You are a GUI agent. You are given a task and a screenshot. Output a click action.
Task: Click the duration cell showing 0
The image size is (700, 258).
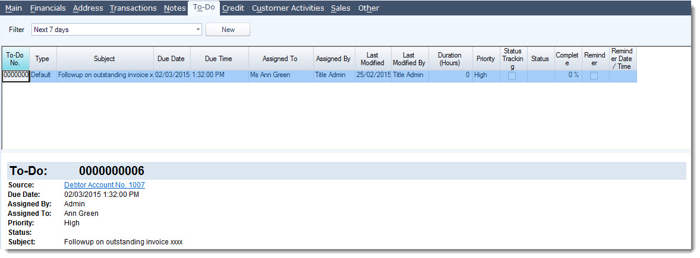450,76
